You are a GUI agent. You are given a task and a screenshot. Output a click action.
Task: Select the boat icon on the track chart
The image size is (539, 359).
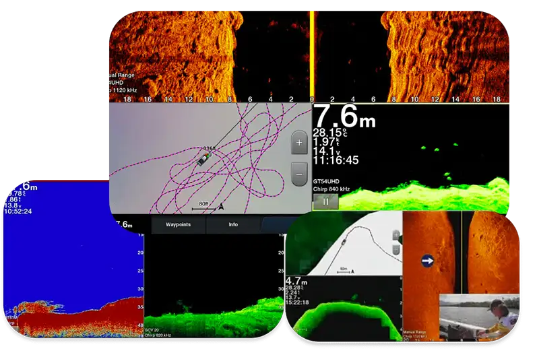[x=203, y=160]
